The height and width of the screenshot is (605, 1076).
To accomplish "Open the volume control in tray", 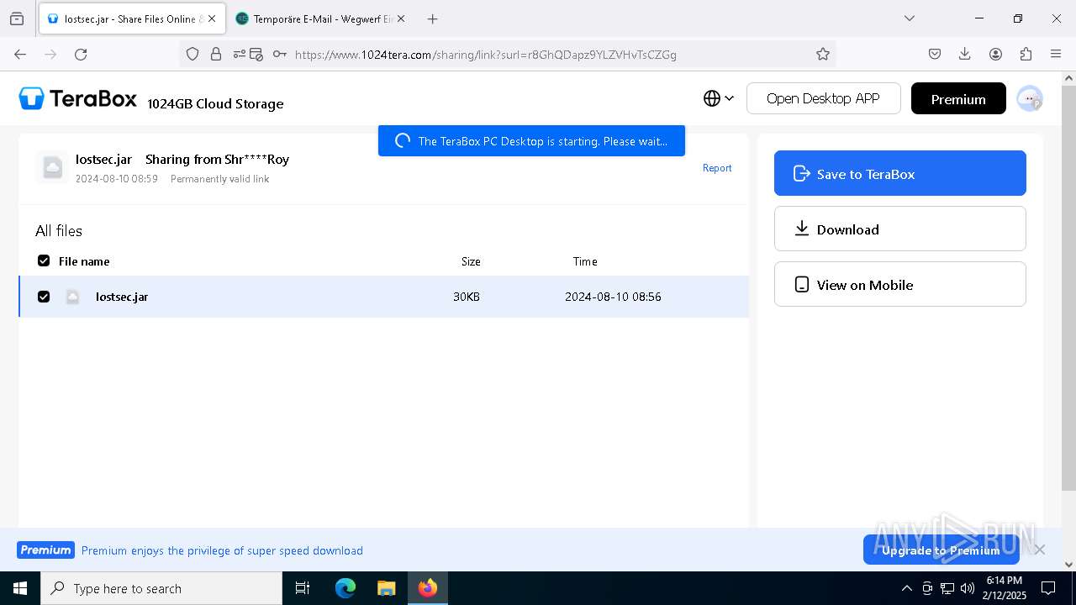I will tap(968, 588).
